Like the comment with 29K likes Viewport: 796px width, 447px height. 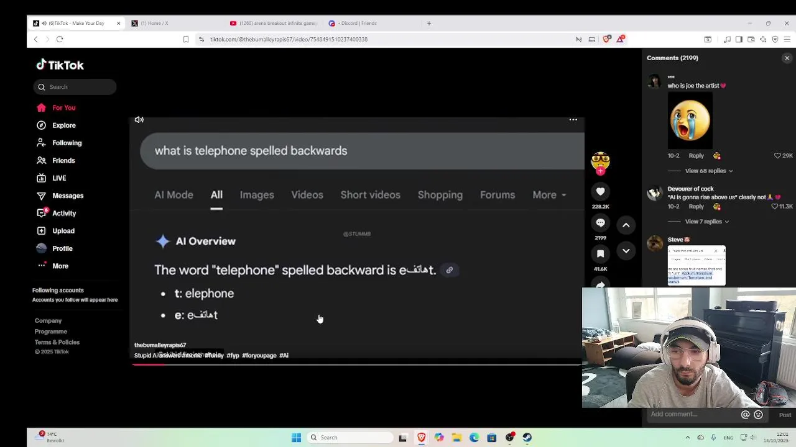[777, 156]
